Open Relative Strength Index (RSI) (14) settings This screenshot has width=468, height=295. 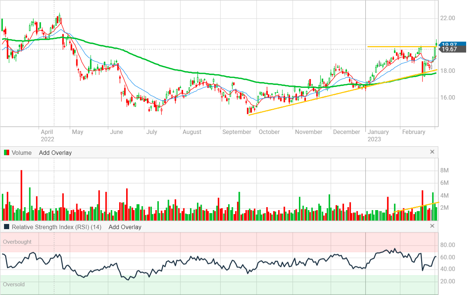coord(56,227)
